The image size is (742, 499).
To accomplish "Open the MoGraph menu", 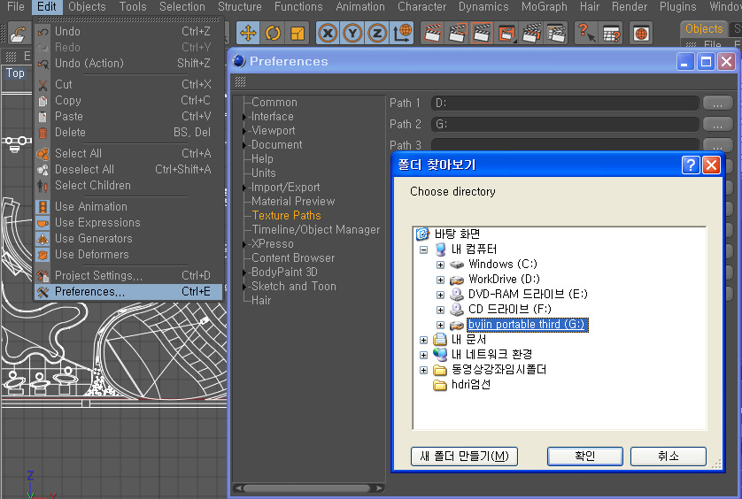I will (x=545, y=6).
